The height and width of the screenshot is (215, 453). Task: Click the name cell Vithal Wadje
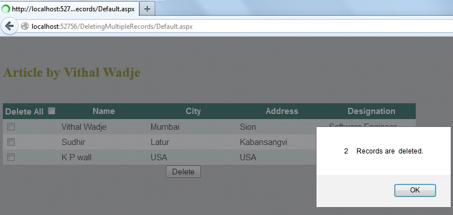coord(84,127)
